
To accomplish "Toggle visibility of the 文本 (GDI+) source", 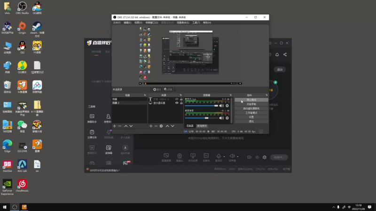I will (177, 99).
